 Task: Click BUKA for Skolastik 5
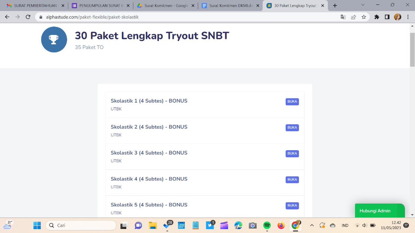(292, 205)
